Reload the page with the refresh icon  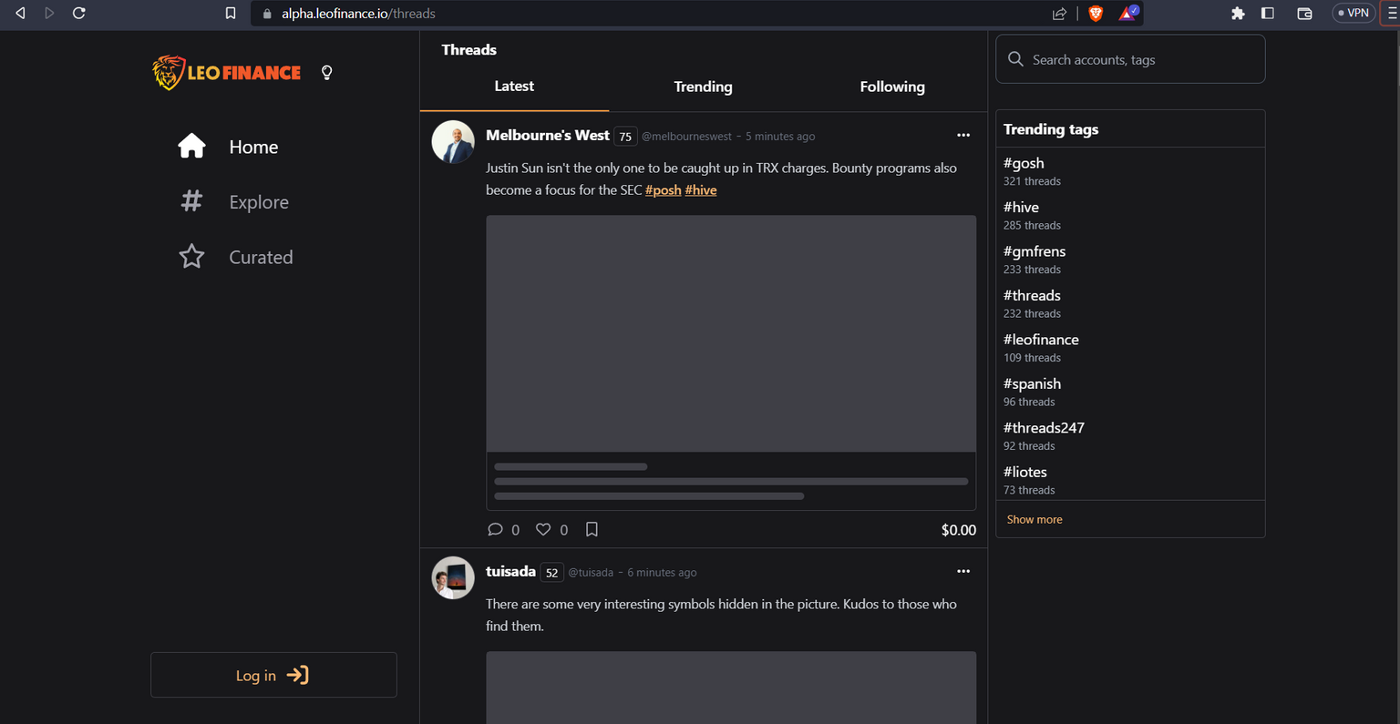pyautogui.click(x=79, y=14)
